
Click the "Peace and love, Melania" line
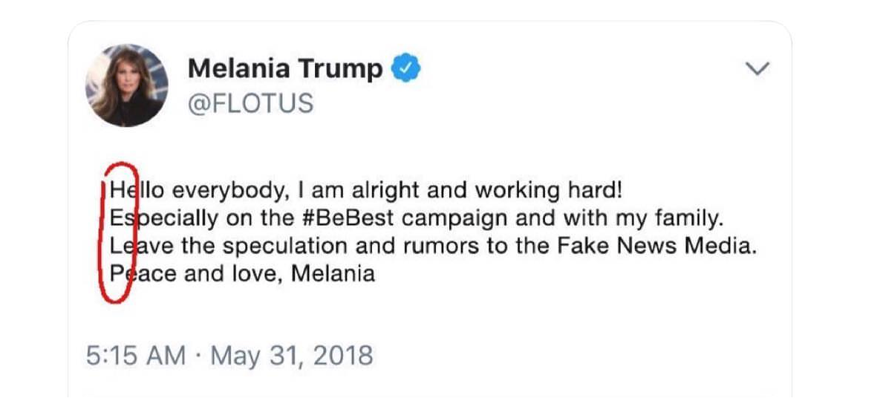click(242, 273)
